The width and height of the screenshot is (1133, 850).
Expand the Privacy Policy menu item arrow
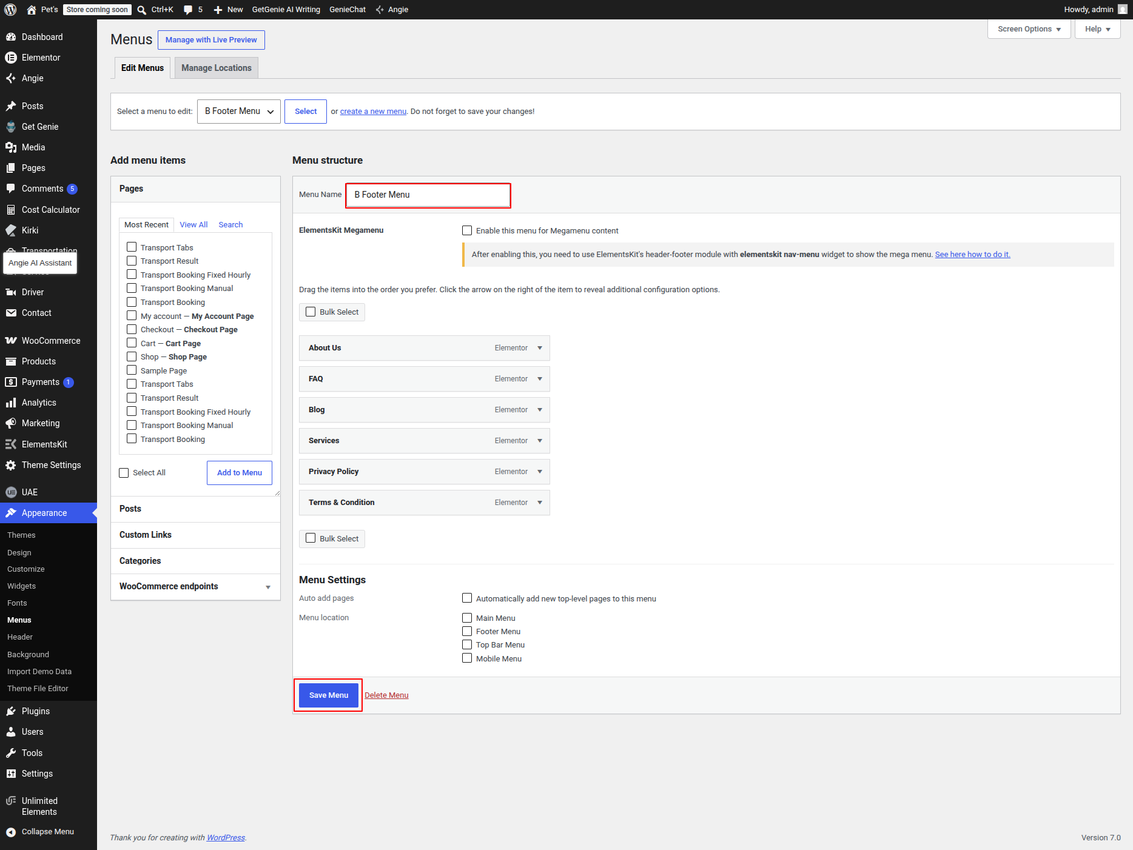click(540, 472)
